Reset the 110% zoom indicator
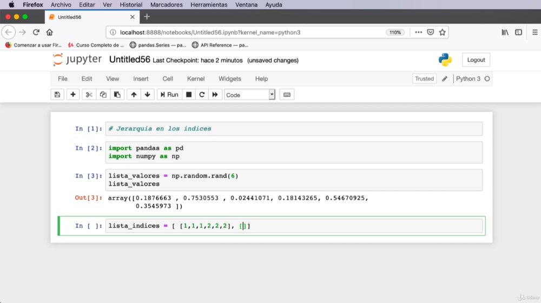Screen dimensions: 541x303 (395, 32)
